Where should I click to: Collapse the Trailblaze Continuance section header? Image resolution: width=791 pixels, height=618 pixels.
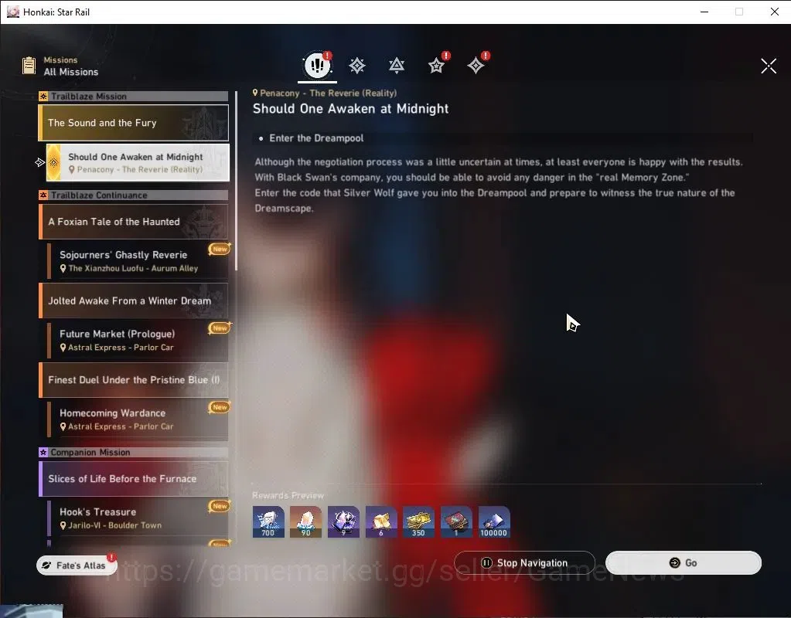pos(134,195)
